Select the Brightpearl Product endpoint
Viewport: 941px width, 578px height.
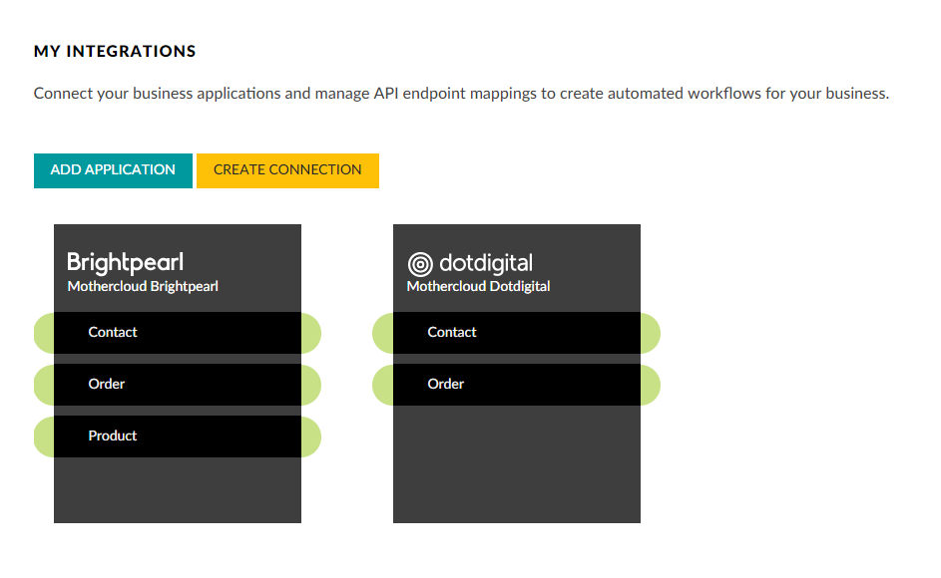(178, 436)
